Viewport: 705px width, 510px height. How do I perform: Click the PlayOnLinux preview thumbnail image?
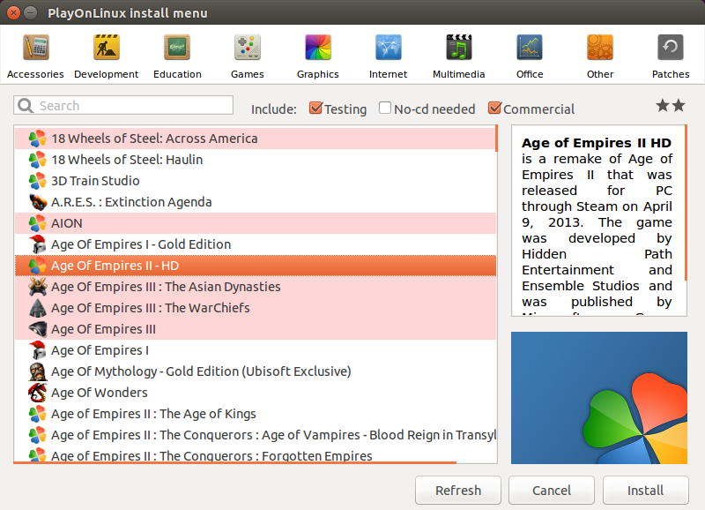(599, 398)
